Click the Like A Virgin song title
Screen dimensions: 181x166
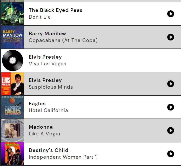click(44, 134)
